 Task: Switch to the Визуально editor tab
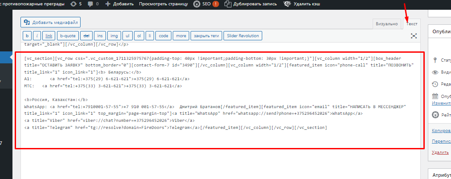387,24
